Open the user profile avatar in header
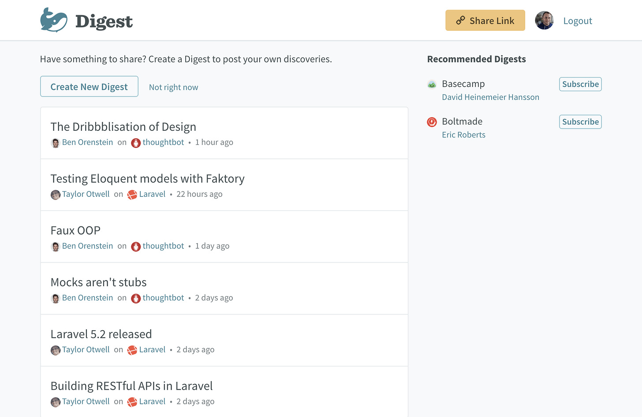This screenshot has height=417, width=642. tap(544, 20)
